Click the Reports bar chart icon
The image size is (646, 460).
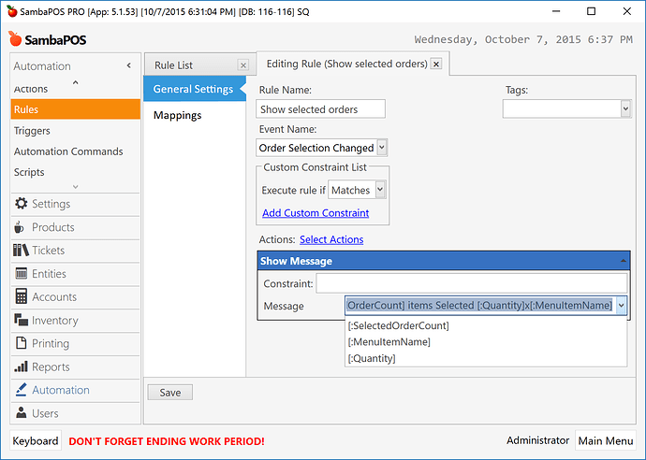click(21, 367)
